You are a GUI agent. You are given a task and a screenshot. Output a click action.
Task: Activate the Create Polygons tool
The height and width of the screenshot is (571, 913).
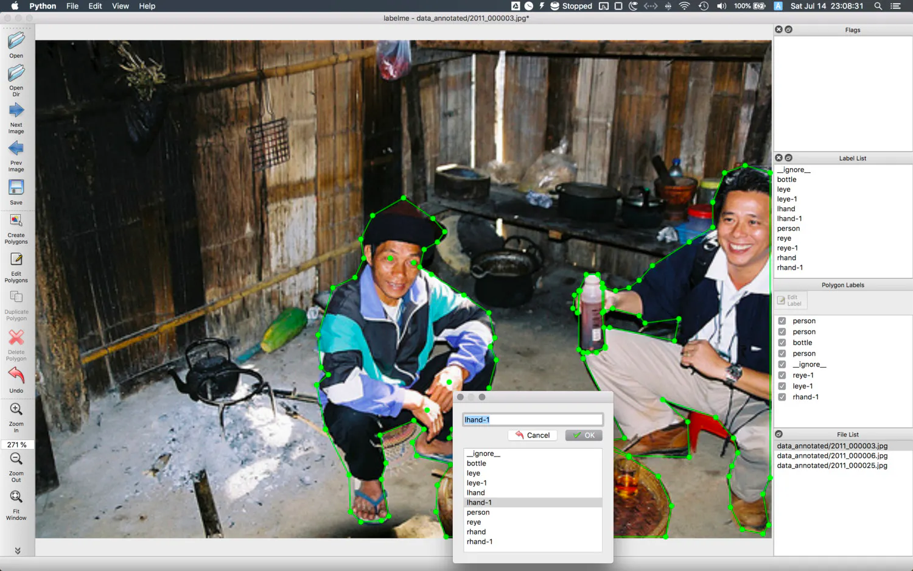point(16,228)
